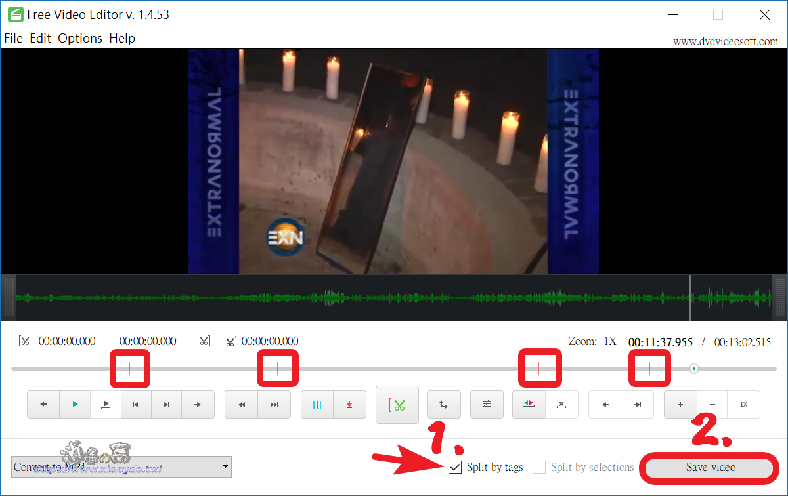Jump to selection start icon
Image resolution: width=788 pixels, height=496 pixels.
tap(605, 405)
